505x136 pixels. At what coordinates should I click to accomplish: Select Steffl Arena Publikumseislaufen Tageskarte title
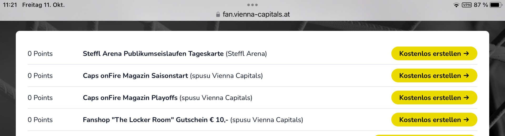[x=153, y=54]
